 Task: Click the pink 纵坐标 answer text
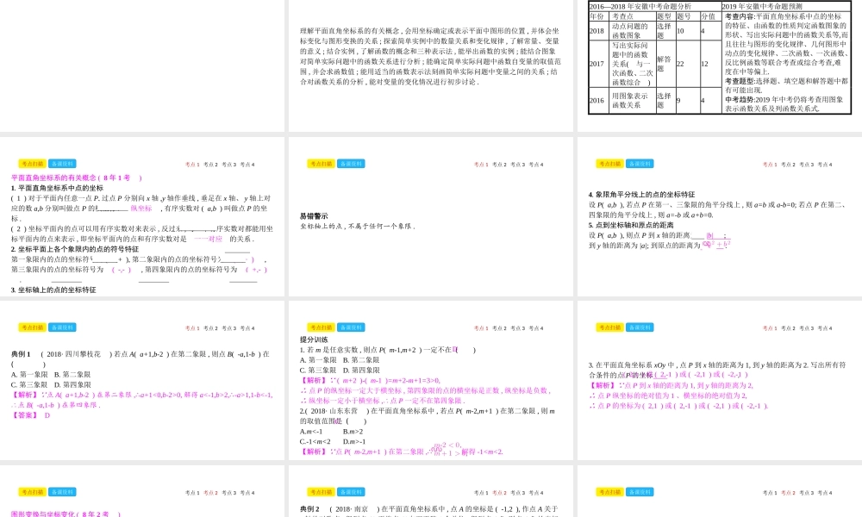(x=141, y=209)
